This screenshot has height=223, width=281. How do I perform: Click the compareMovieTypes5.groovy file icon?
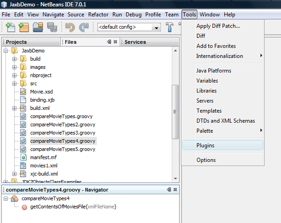pos(23,149)
